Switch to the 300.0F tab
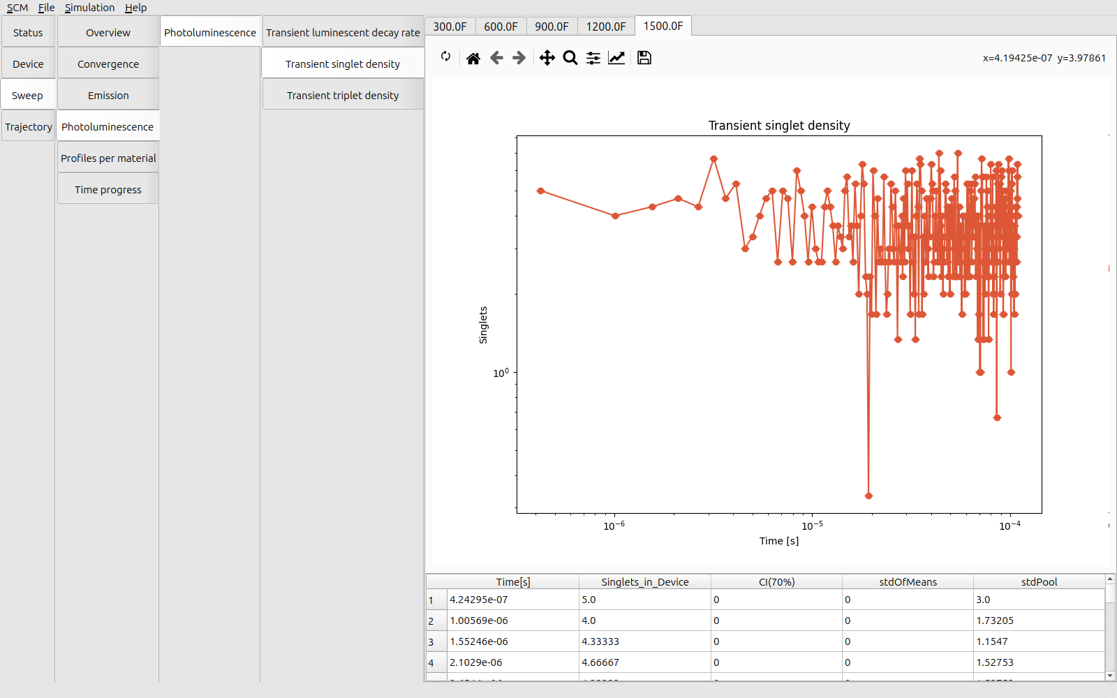 pos(450,27)
